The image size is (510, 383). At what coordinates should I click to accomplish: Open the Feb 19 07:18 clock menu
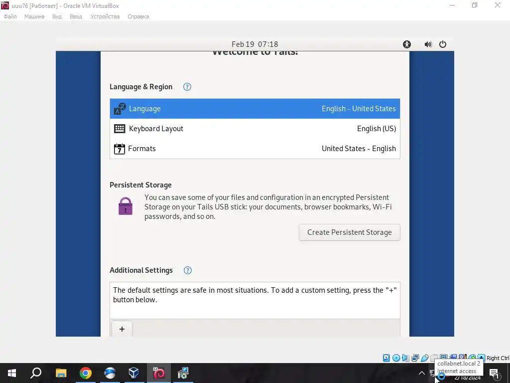tap(255, 44)
